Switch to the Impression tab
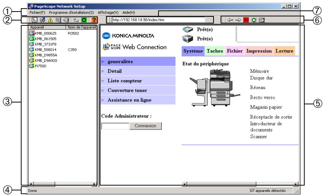 pyautogui.click(x=259, y=51)
